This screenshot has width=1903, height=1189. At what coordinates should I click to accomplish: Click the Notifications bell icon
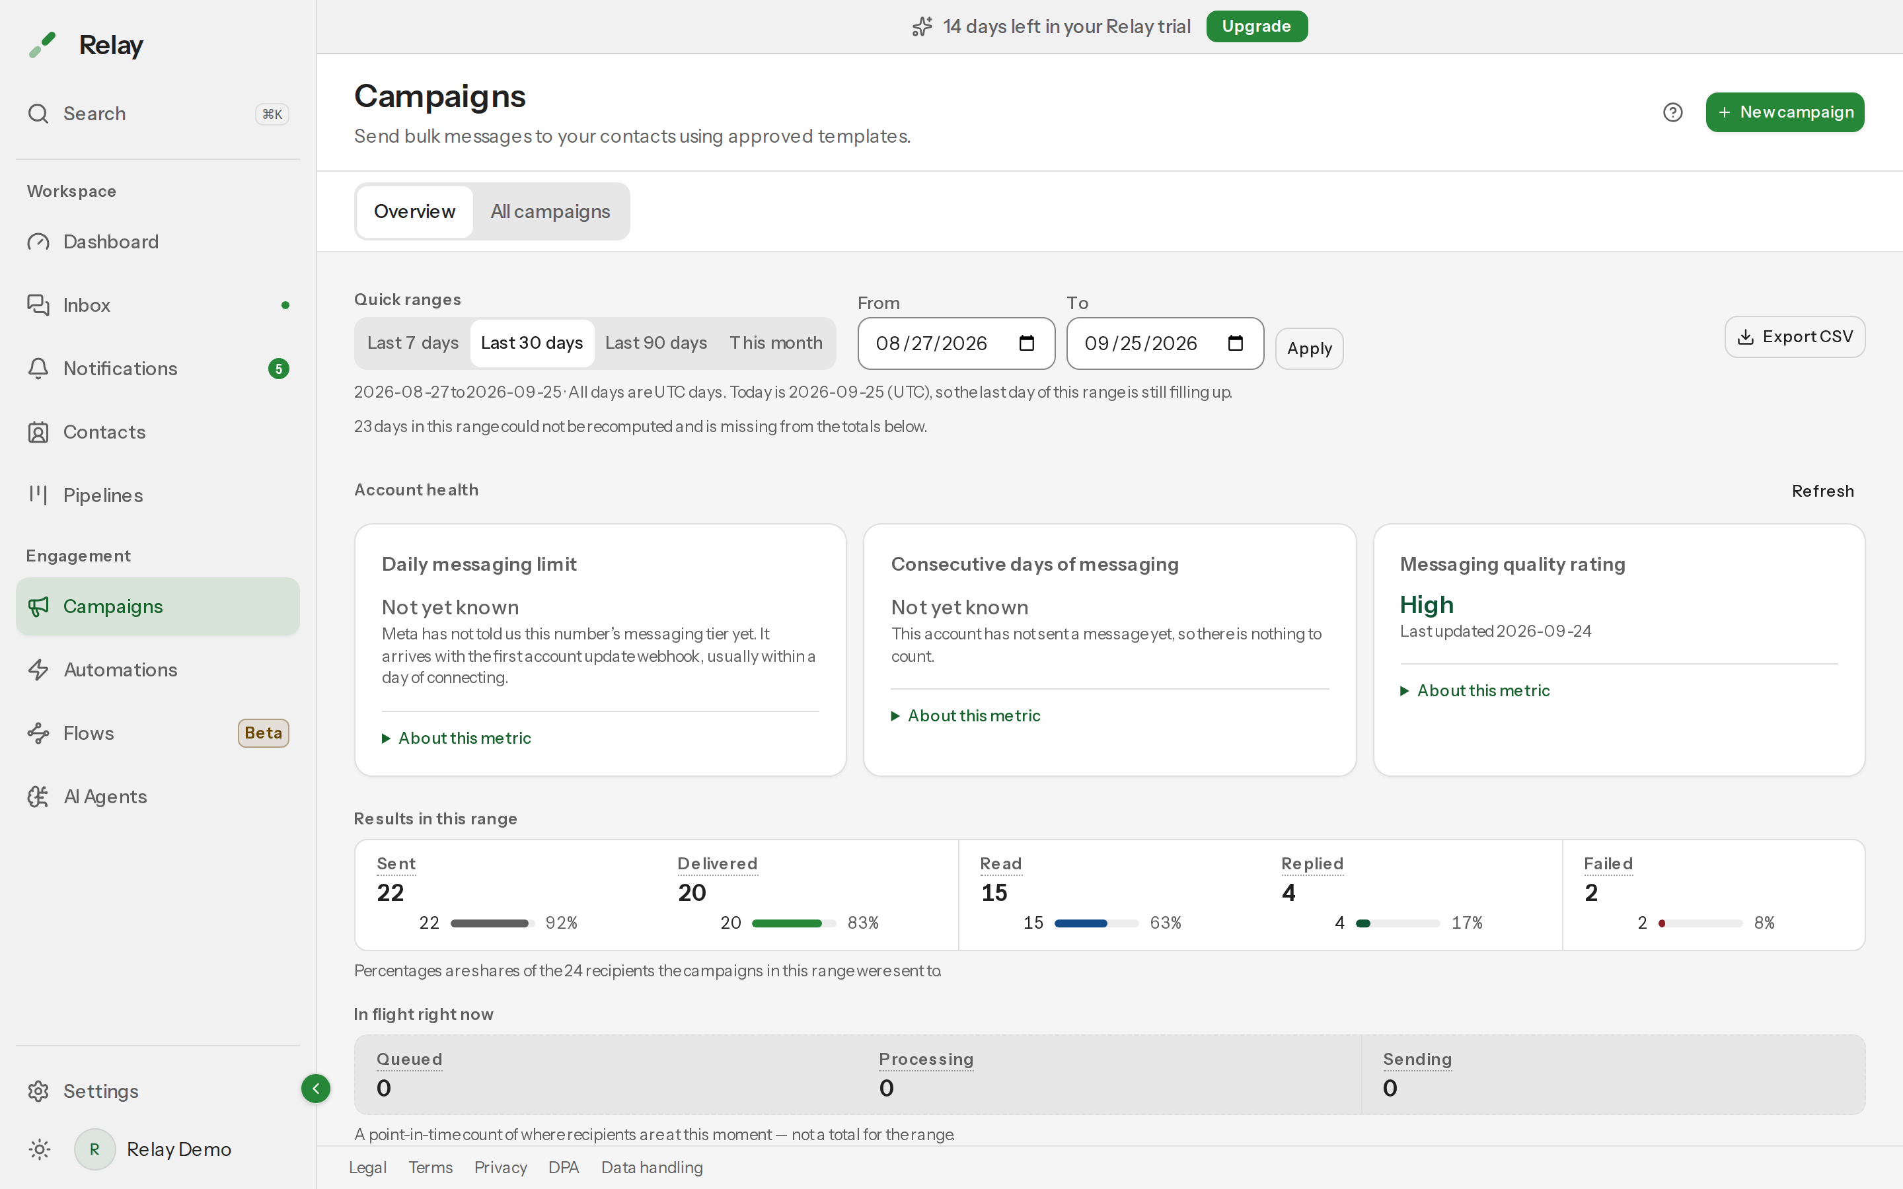pyautogui.click(x=38, y=368)
